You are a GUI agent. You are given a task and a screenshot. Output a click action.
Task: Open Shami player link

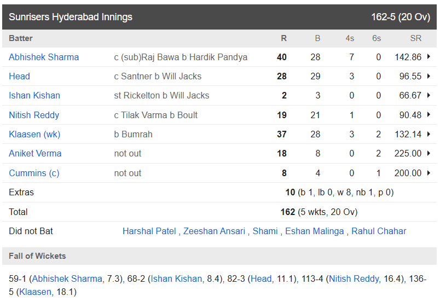(x=265, y=231)
